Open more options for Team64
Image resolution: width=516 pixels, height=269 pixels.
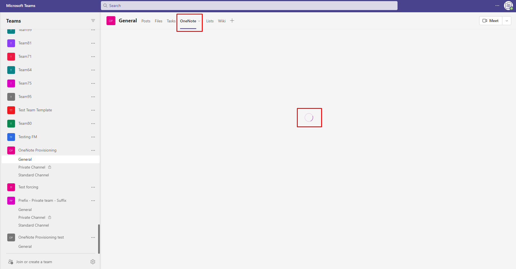point(93,70)
